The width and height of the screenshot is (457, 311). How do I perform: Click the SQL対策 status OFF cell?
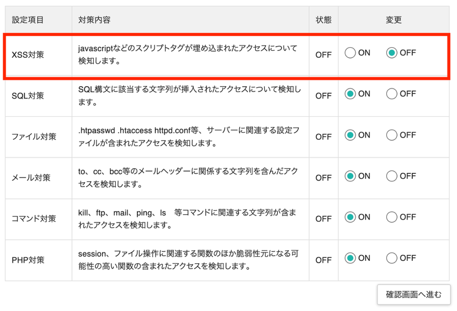click(x=323, y=96)
